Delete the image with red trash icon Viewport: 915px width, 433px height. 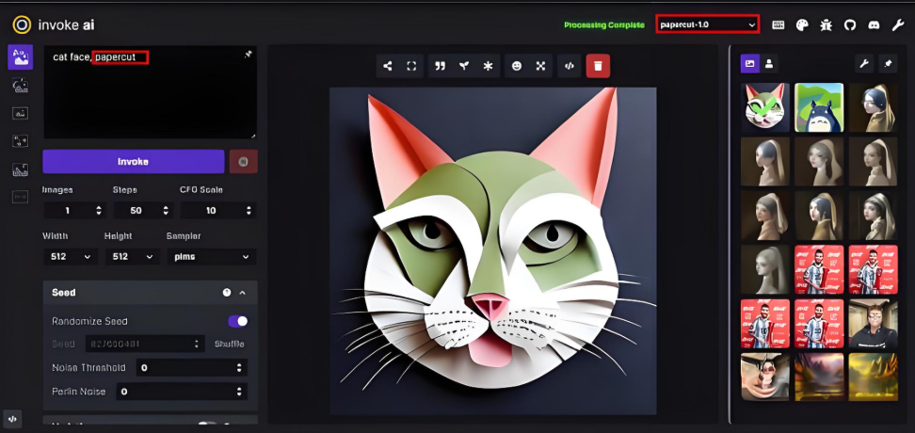(598, 66)
